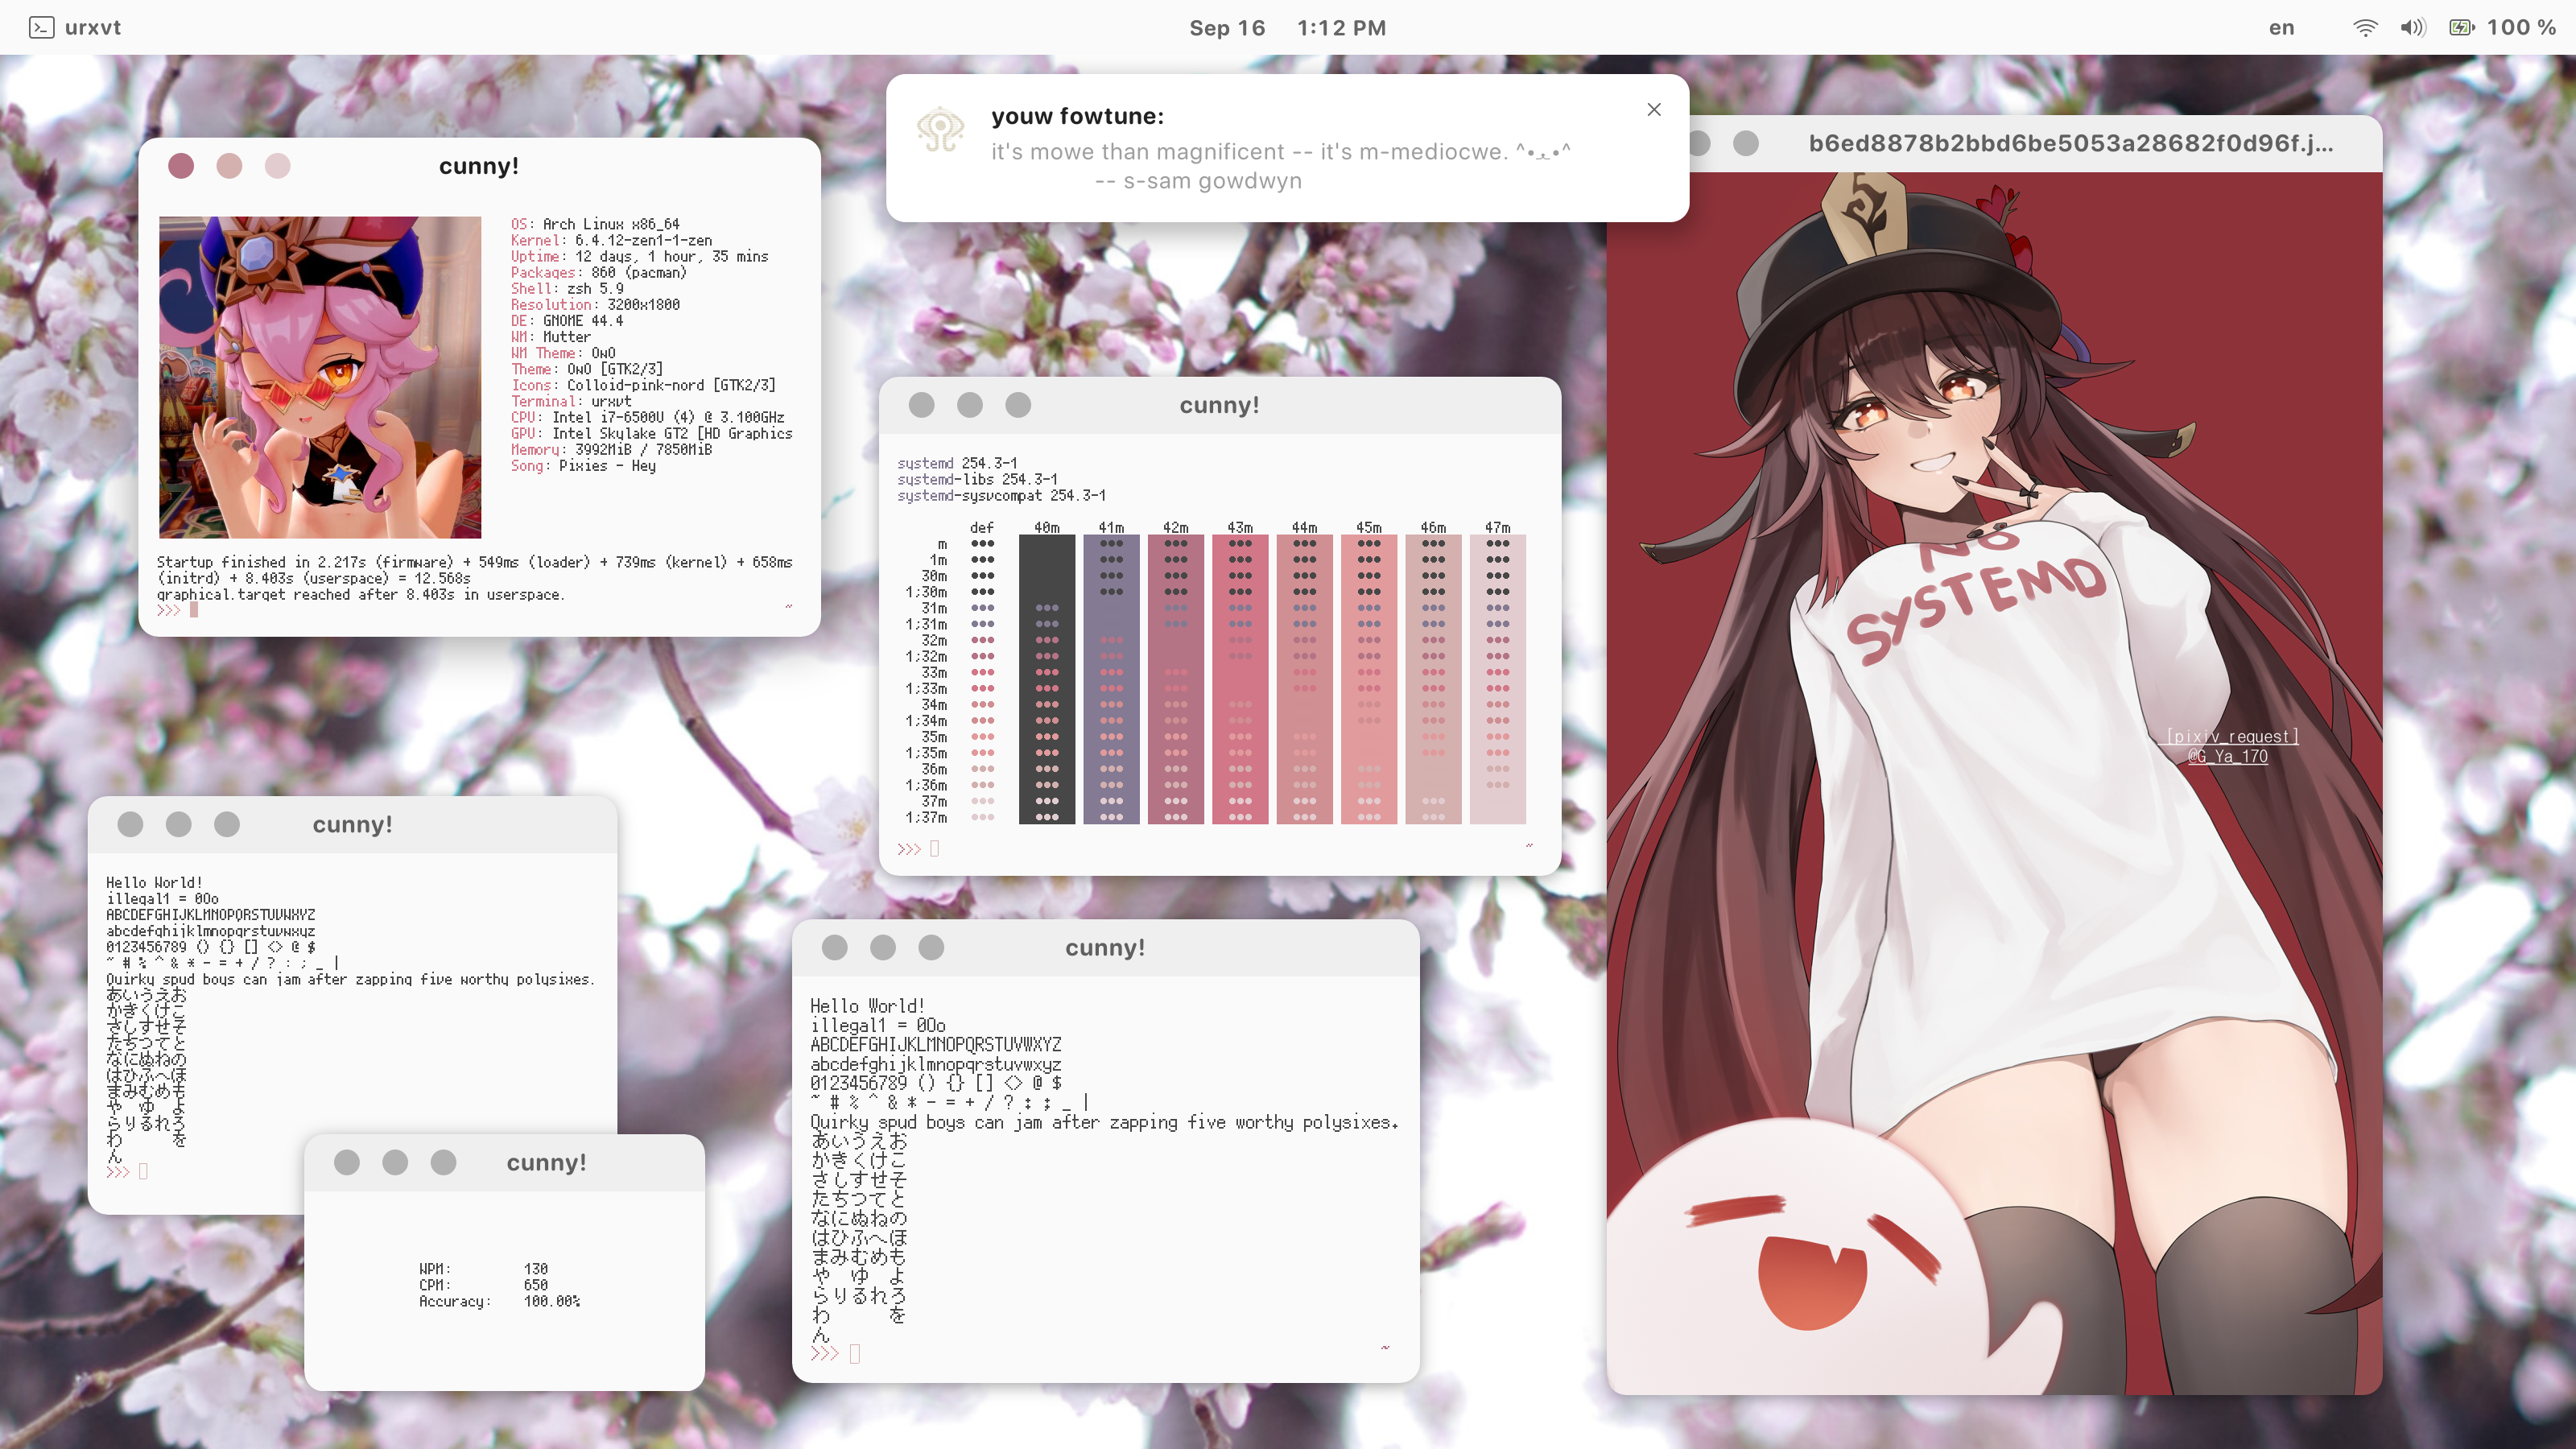Click the pale pink 47m color column

pos(1497,679)
